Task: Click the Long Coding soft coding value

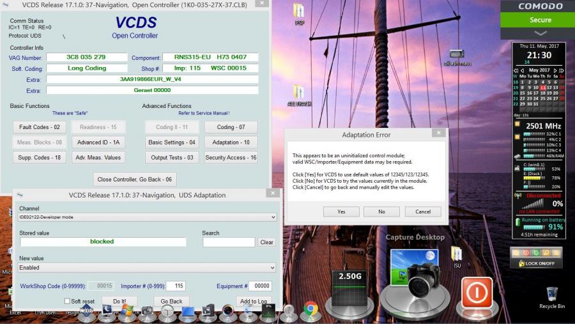Action: pyautogui.click(x=86, y=68)
